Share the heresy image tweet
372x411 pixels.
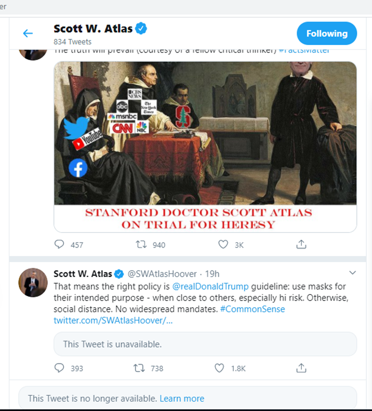point(302,244)
